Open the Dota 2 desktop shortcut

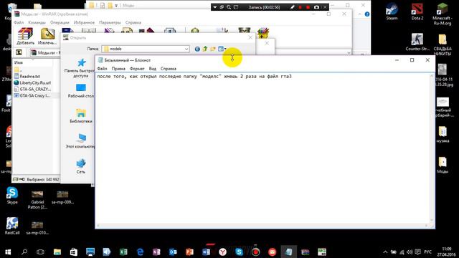(417, 12)
